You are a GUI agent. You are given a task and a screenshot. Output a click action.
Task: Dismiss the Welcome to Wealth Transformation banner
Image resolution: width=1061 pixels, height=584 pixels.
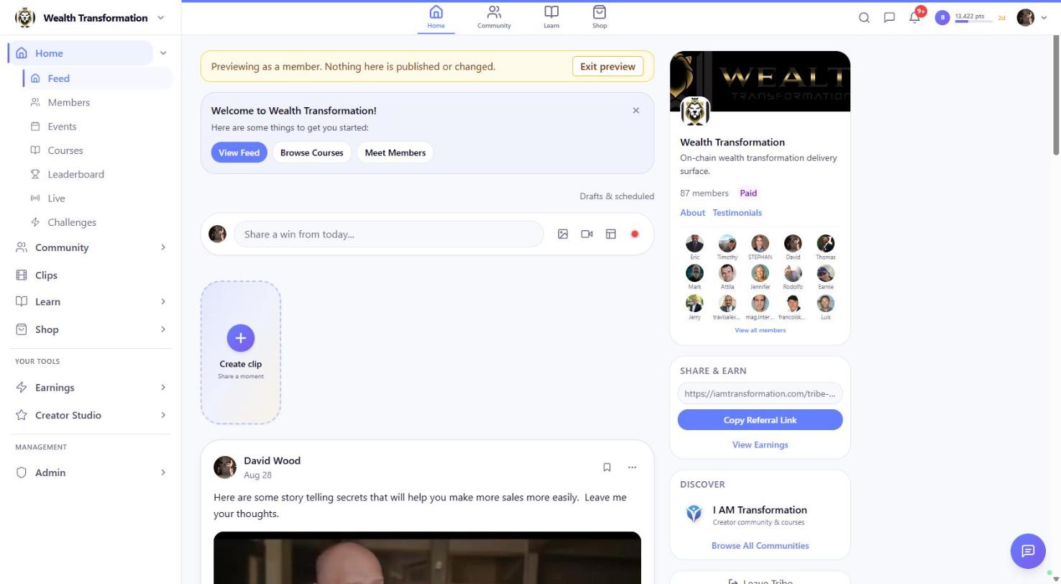click(635, 111)
